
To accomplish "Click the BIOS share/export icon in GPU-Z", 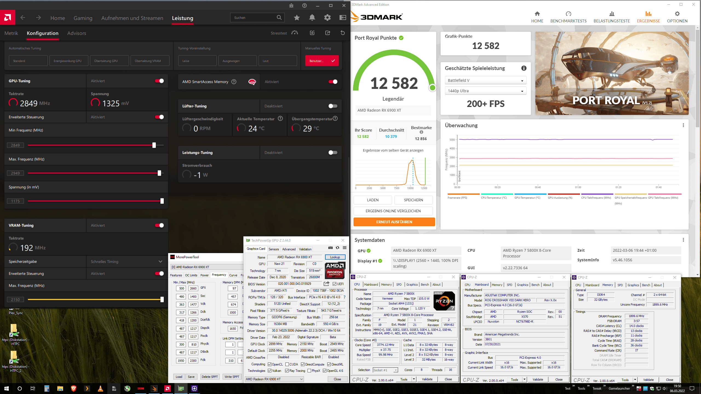I will pos(326,284).
